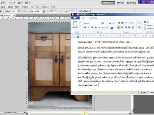Open the Select menu in Photoshop
Screen dimensions: 154x115
point(10,7)
